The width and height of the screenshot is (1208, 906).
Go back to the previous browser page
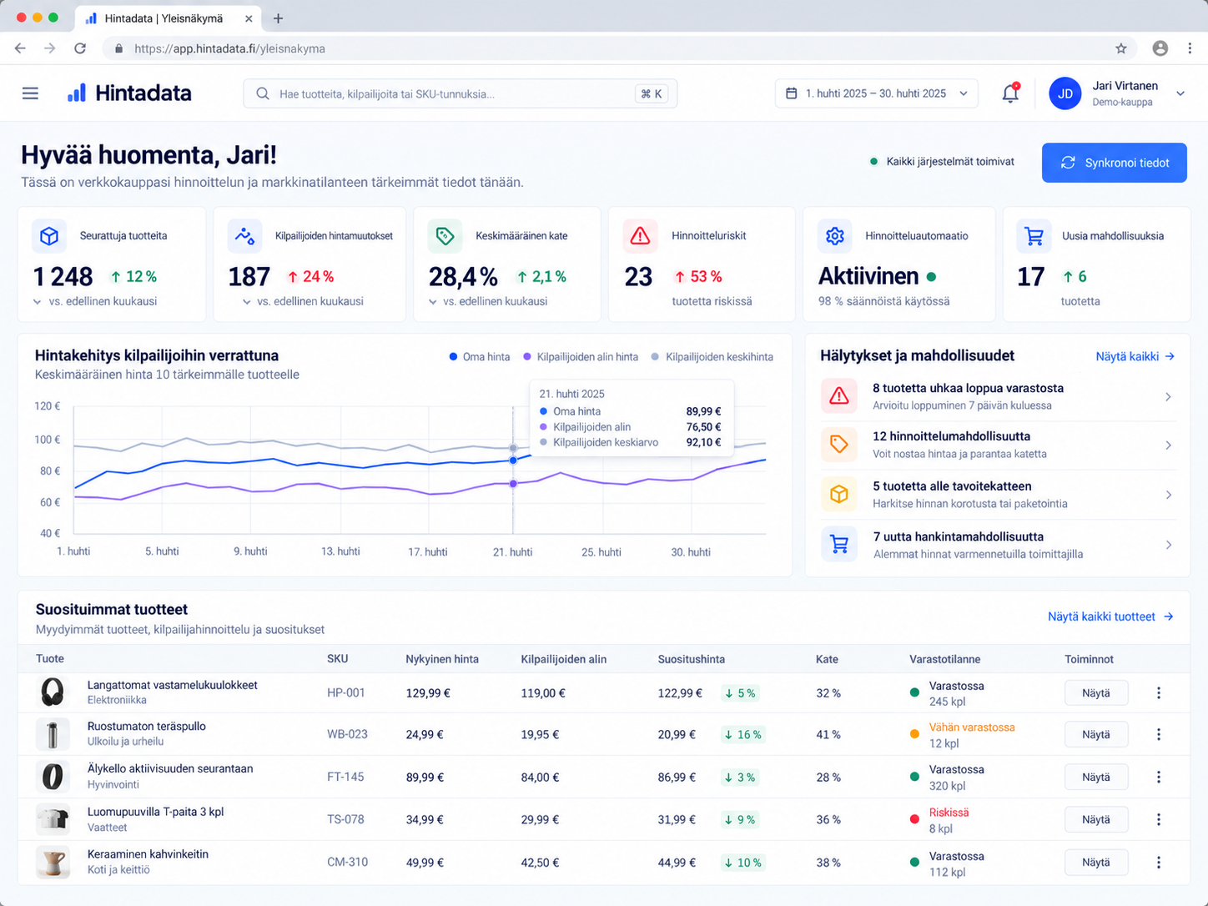pos(20,48)
